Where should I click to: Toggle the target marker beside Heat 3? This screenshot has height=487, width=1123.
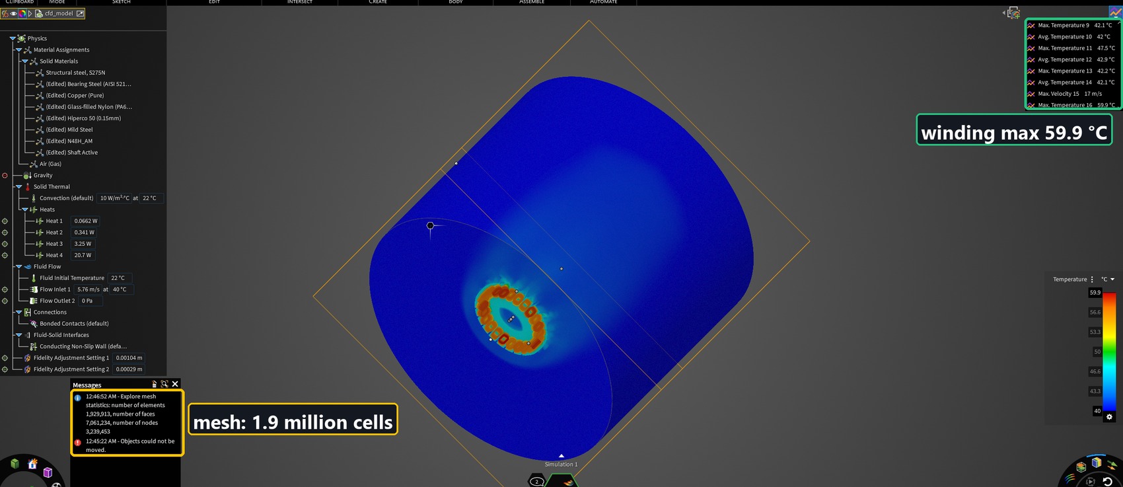pyautogui.click(x=5, y=244)
